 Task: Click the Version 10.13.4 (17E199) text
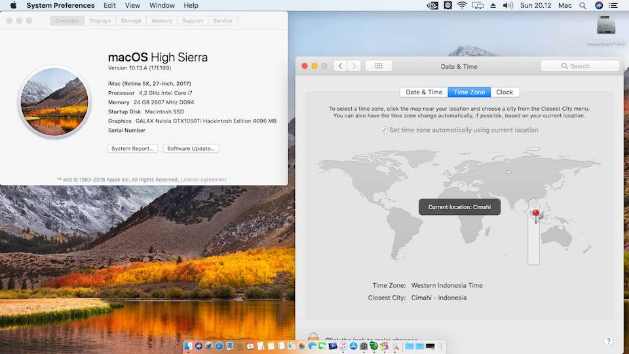(140, 68)
